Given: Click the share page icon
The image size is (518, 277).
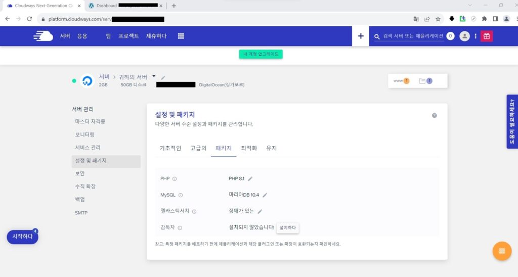Looking at the screenshot, I should [427, 19].
